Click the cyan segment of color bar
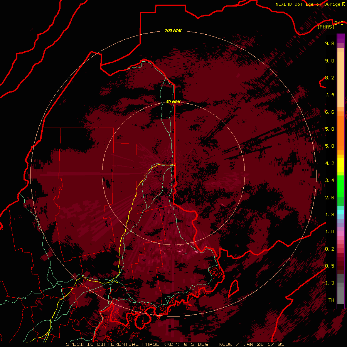 tap(340, 212)
